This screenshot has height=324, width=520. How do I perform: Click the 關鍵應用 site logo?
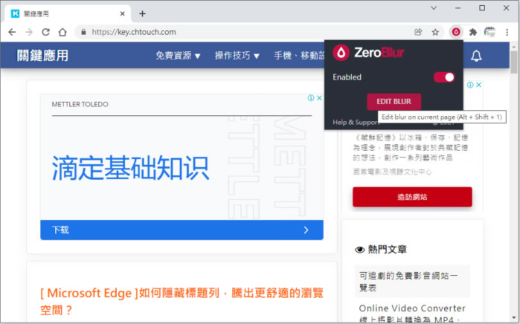42,55
